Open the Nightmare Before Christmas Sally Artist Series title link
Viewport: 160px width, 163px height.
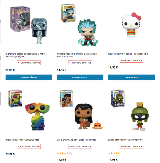(26, 55)
